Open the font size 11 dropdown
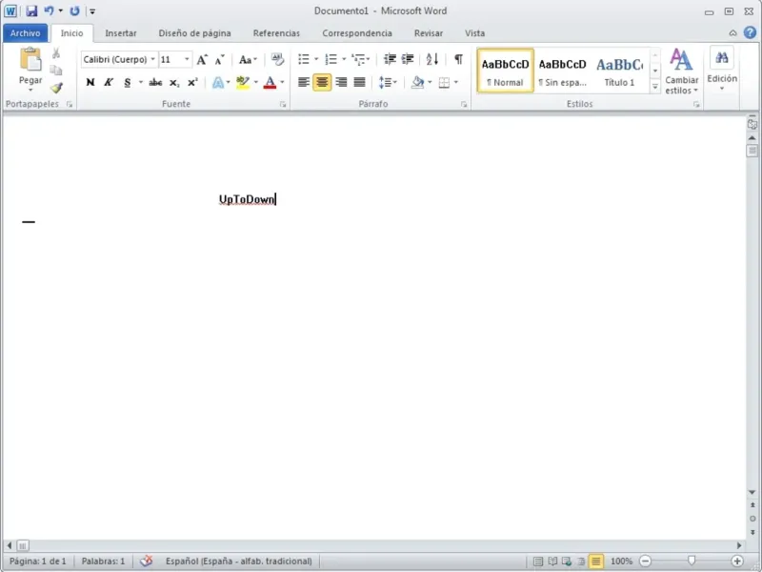Screen dimensions: 762x572 pyautogui.click(x=187, y=59)
